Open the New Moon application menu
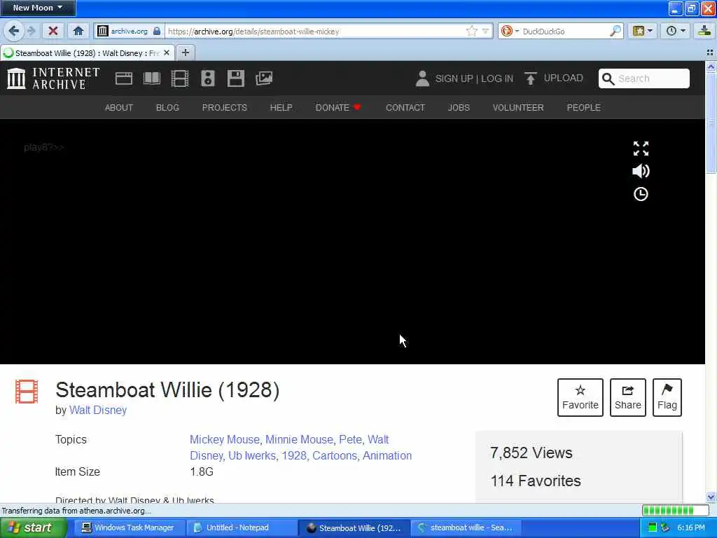The image size is (717, 538). pos(38,8)
